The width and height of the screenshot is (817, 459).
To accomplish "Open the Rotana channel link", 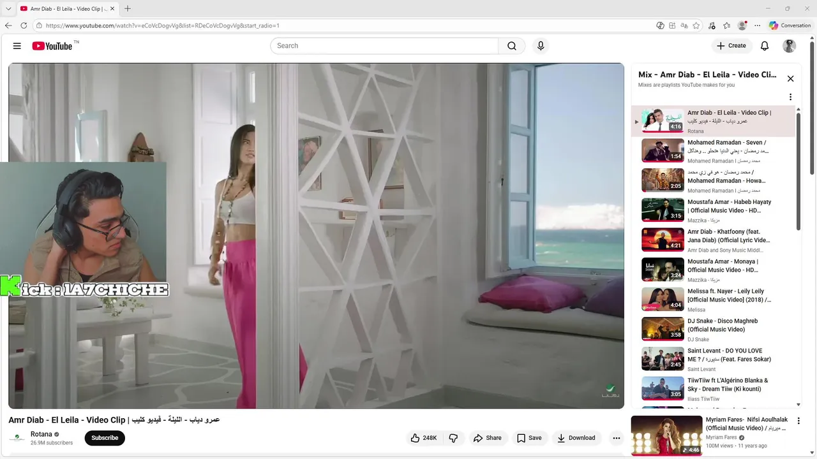I will pyautogui.click(x=41, y=434).
